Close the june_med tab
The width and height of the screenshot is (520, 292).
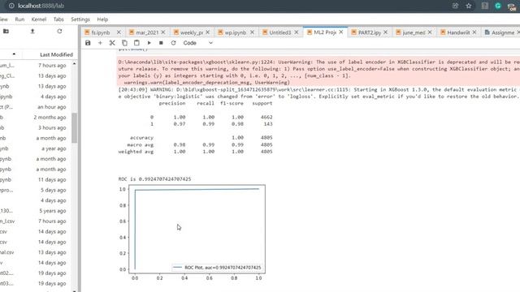pos(430,32)
